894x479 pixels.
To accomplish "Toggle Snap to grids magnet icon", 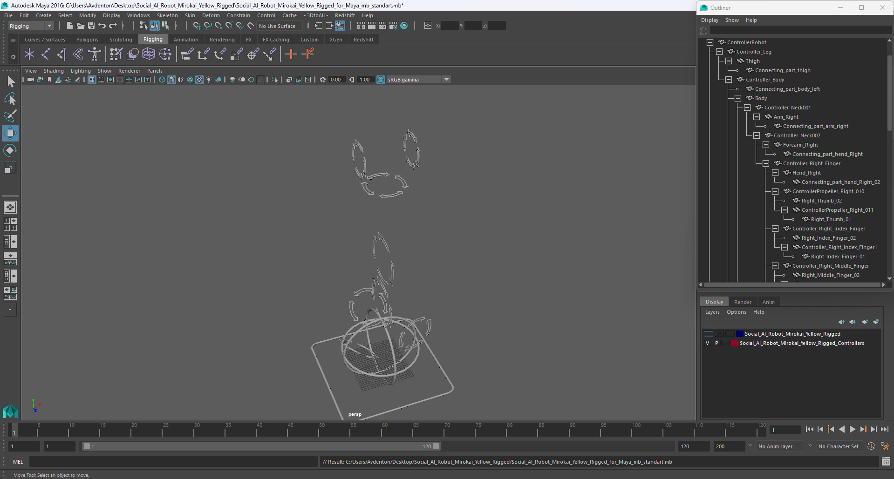I will point(197,26).
